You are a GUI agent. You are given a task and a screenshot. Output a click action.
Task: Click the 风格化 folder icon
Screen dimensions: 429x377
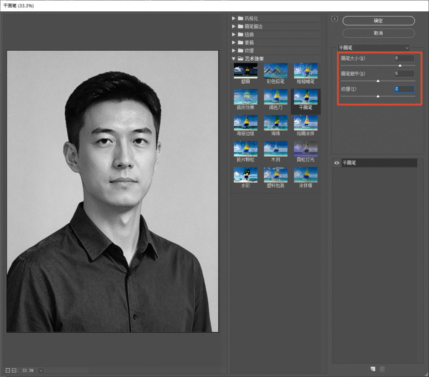[x=240, y=18]
